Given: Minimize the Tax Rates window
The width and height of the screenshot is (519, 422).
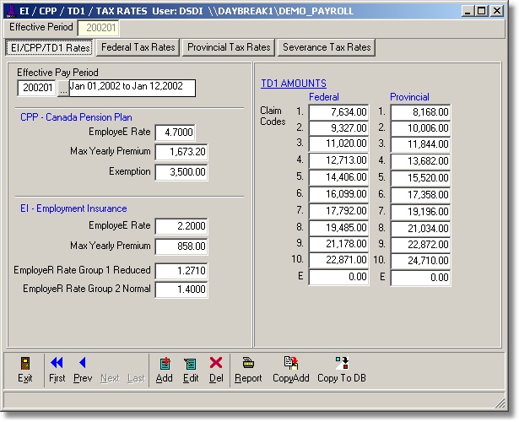Looking at the screenshot, I should click(468, 11).
